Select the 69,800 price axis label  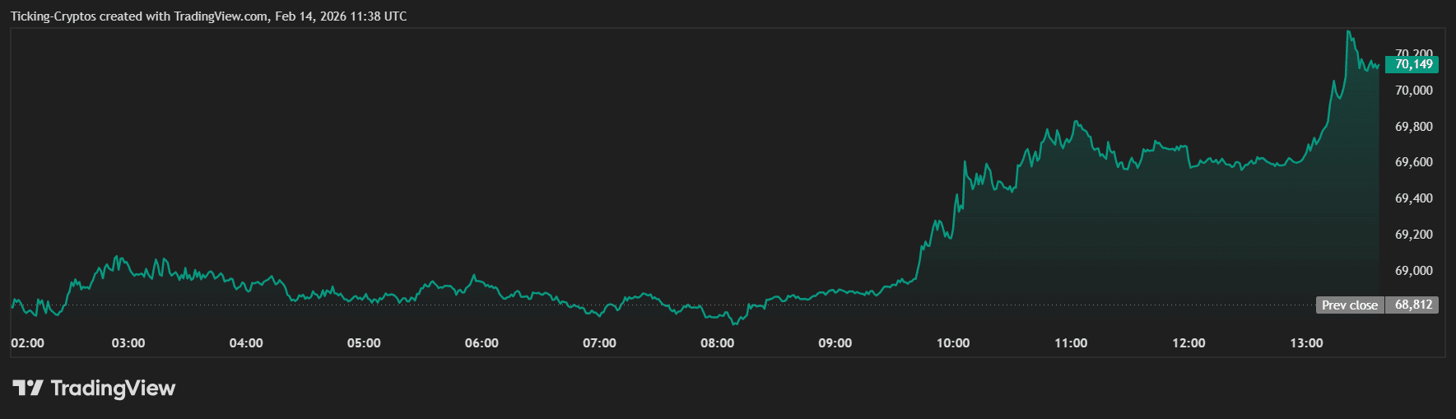pos(1413,127)
